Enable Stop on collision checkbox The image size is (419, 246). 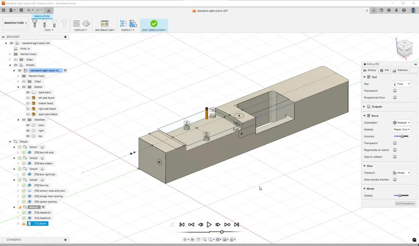coord(395,157)
